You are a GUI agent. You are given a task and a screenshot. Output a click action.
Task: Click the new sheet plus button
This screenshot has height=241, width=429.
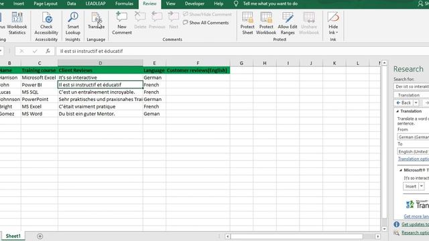tap(40, 236)
